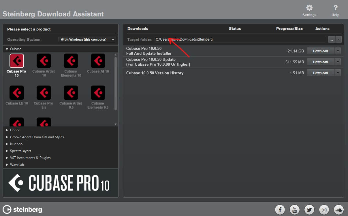Collapse the Cubase product category
This screenshot has height=216, width=348.
click(x=7, y=49)
